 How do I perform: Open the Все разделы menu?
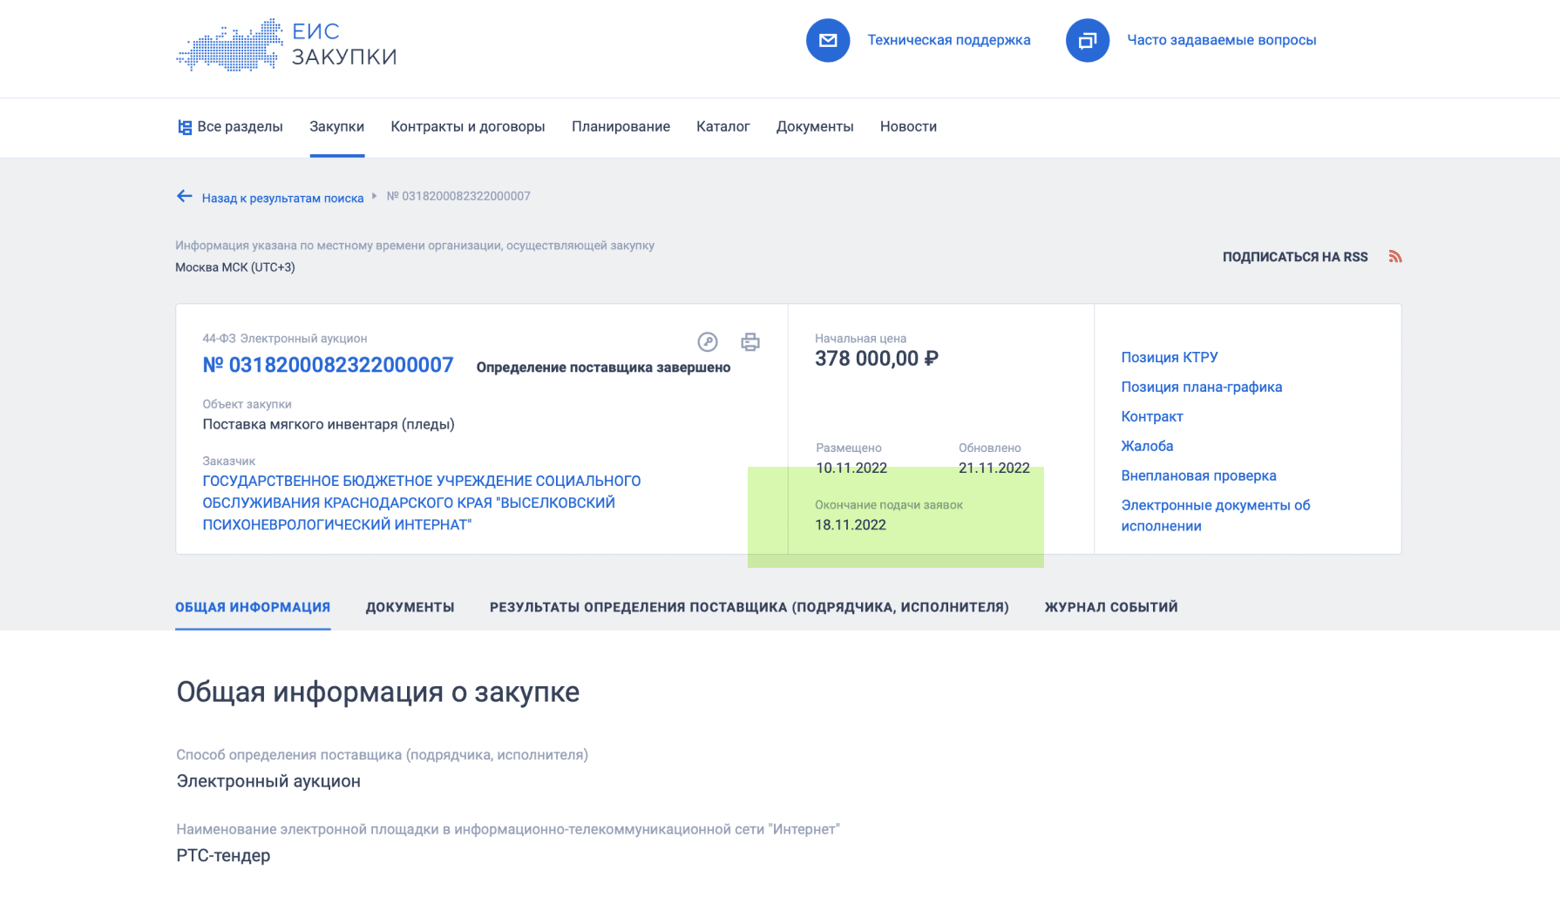[230, 127]
